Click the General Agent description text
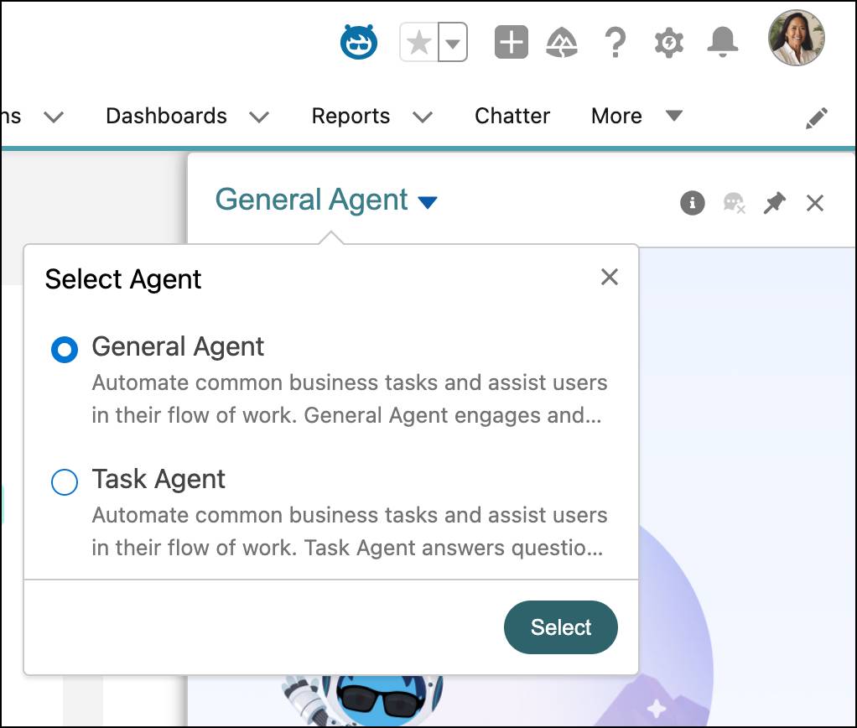 349,399
